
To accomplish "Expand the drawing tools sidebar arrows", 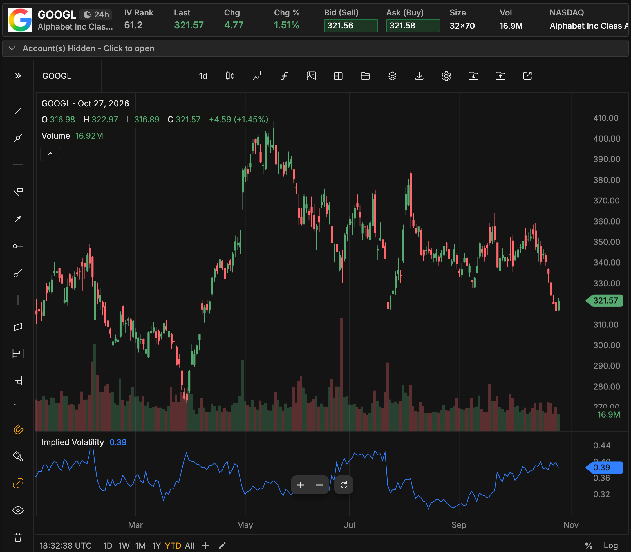I will click(x=18, y=76).
